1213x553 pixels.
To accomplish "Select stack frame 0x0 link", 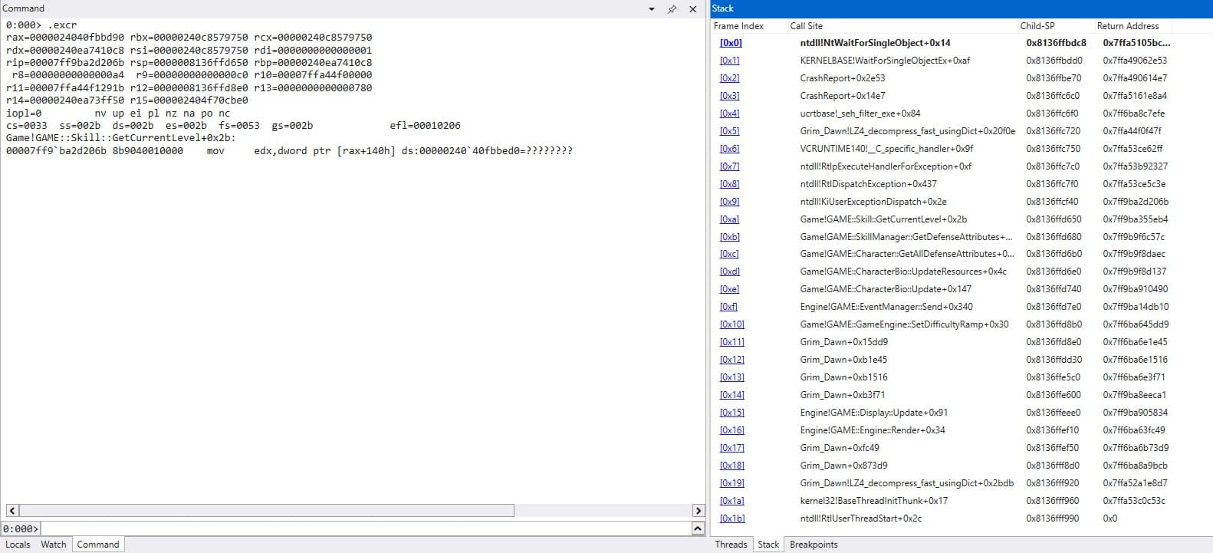I will click(x=730, y=43).
